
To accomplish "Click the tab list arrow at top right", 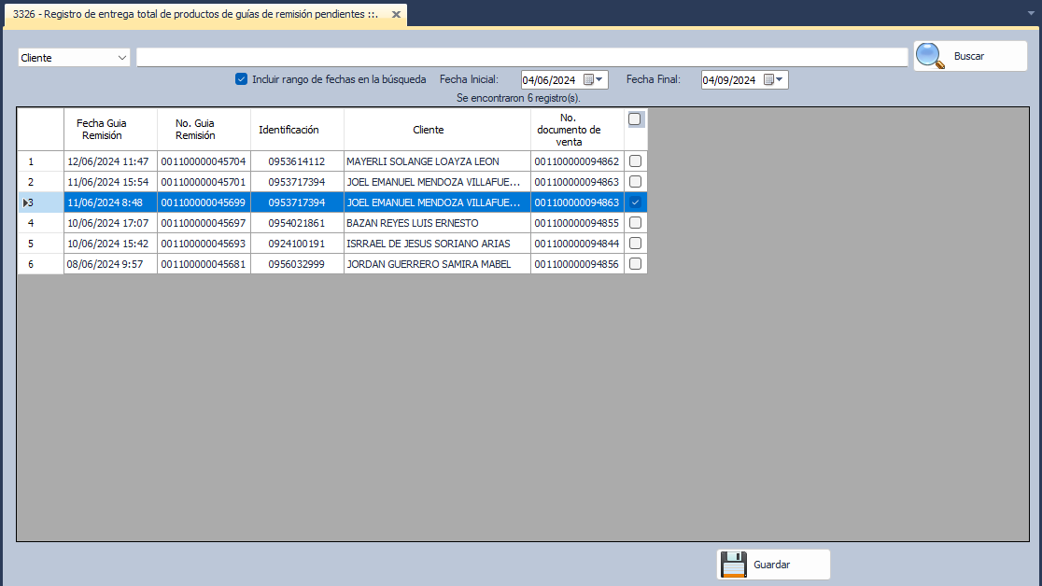I will tap(1031, 14).
